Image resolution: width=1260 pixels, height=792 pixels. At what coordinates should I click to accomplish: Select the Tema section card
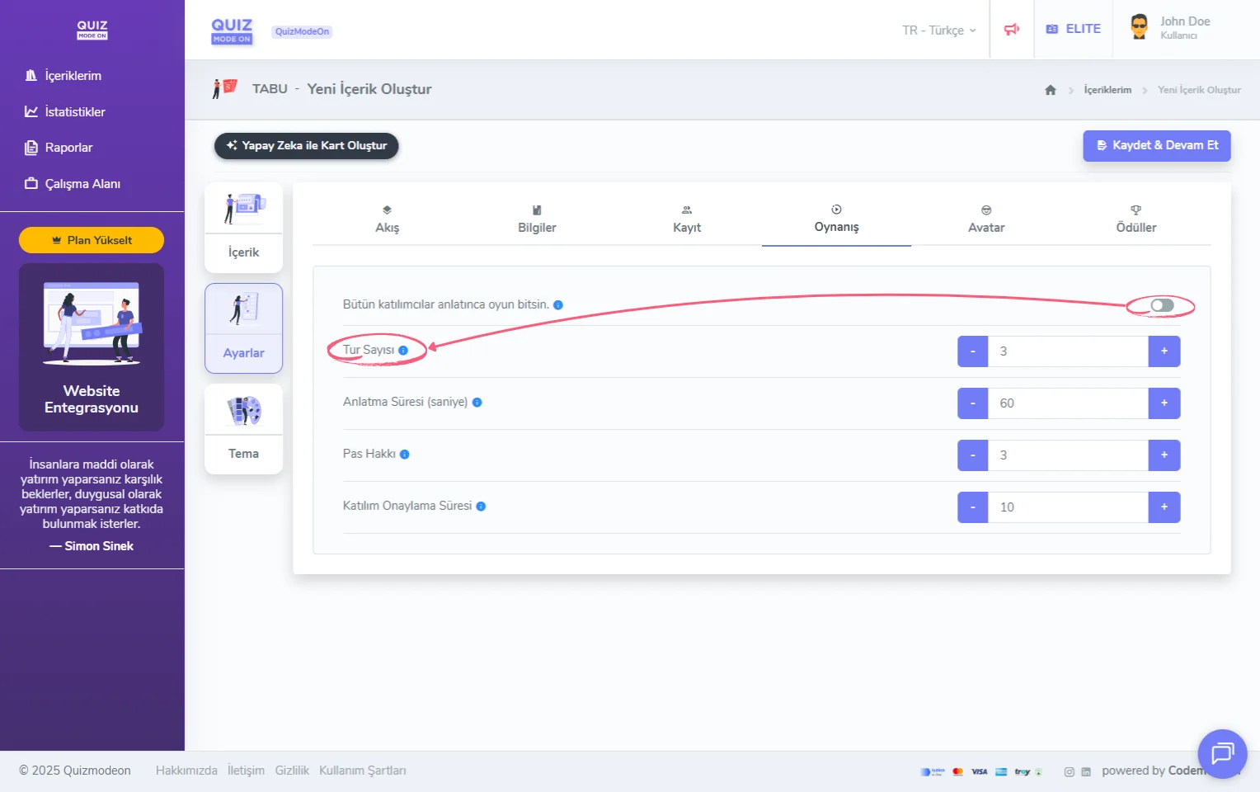243,429
